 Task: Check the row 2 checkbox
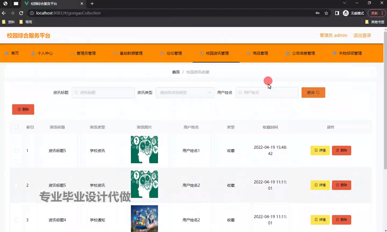(x=16, y=185)
